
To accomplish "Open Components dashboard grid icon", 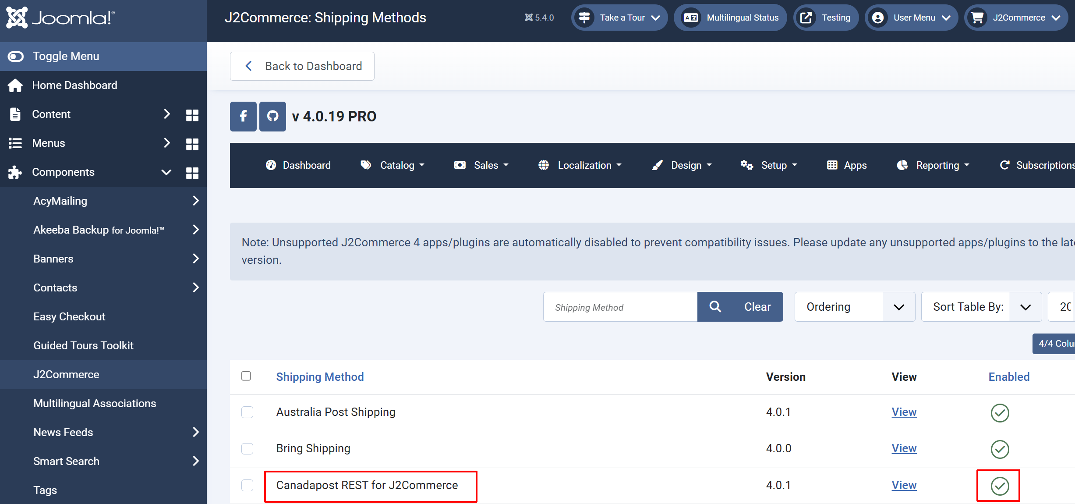I will pos(192,173).
